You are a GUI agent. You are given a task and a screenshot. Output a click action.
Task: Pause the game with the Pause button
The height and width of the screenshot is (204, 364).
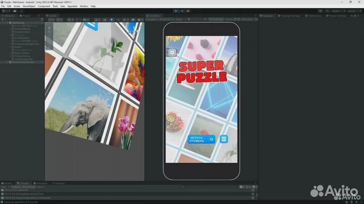pyautogui.click(x=182, y=11)
